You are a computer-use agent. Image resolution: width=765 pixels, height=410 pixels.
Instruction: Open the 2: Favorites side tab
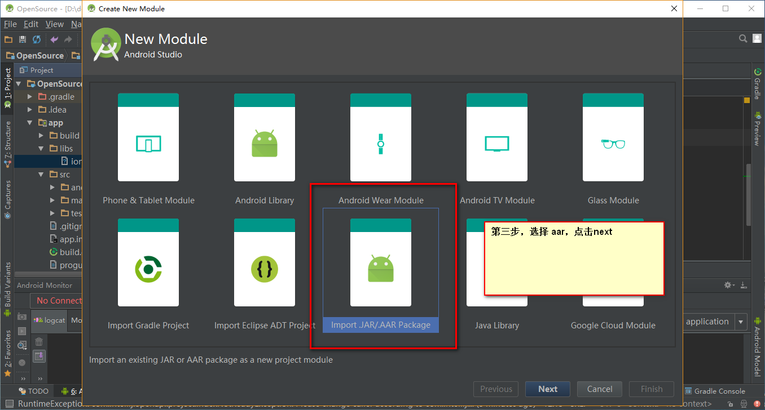tap(7, 353)
